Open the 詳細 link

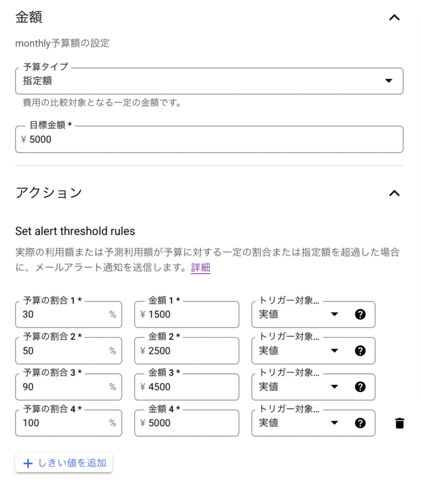[x=201, y=267]
